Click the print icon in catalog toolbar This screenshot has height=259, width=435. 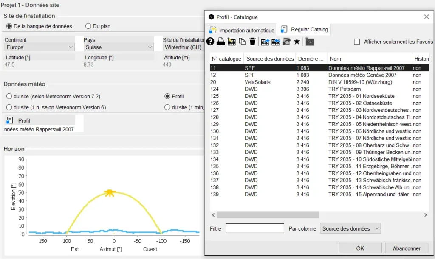point(221,42)
